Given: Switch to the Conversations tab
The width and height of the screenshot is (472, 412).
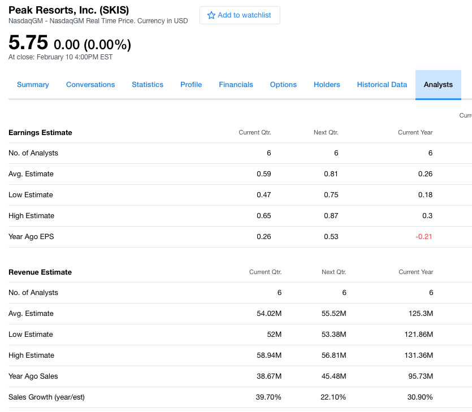Looking at the screenshot, I should tap(90, 85).
